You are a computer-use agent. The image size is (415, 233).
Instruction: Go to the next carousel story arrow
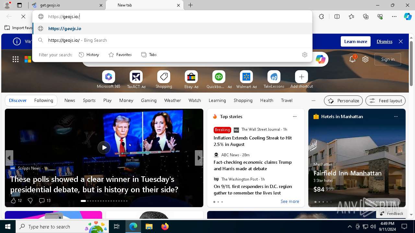pyautogui.click(x=199, y=158)
